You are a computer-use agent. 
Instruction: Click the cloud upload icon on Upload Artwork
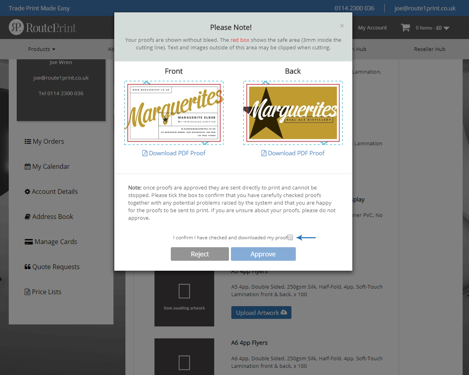click(284, 312)
